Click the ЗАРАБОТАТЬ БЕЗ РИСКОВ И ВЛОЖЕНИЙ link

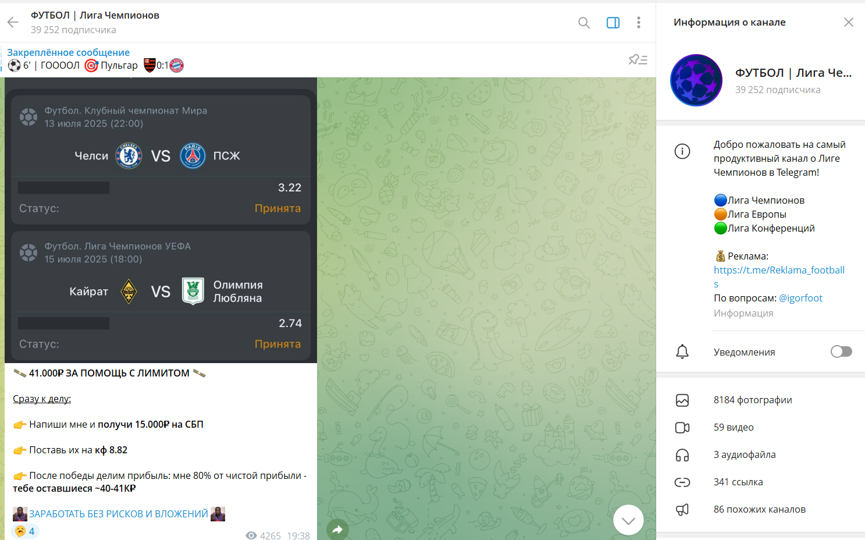[119, 514]
